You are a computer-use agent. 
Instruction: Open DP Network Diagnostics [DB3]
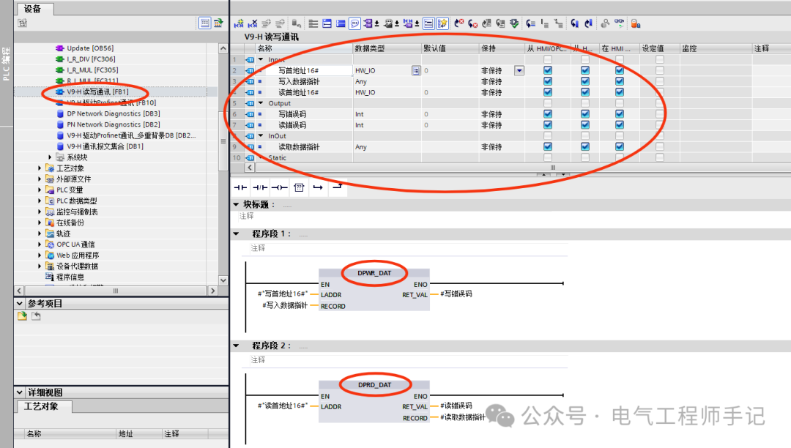click(x=113, y=114)
